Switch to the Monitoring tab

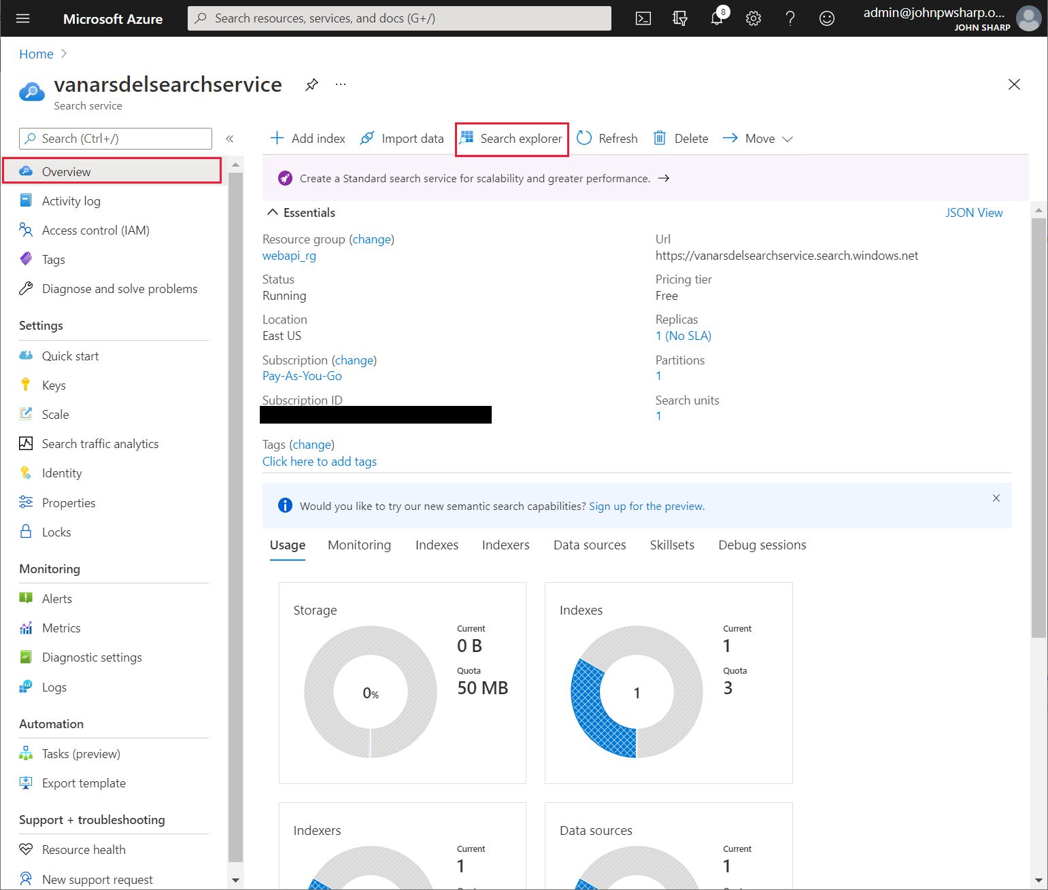click(359, 545)
